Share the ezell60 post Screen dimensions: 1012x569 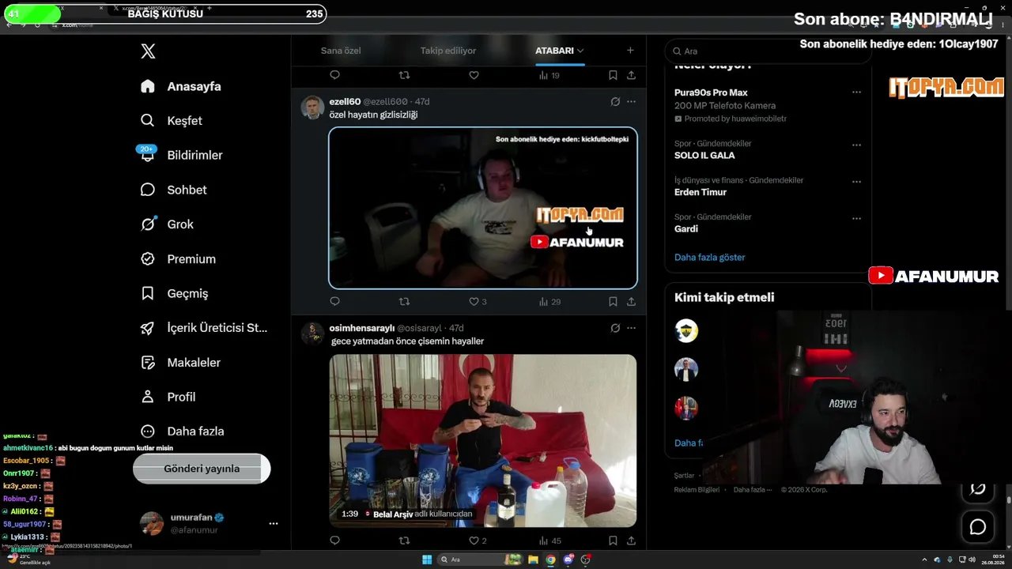click(x=631, y=301)
